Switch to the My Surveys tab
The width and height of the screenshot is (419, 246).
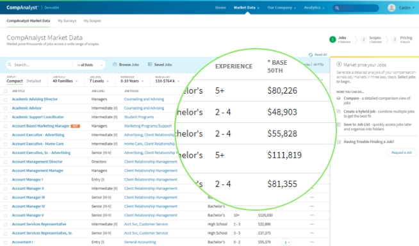point(67,21)
